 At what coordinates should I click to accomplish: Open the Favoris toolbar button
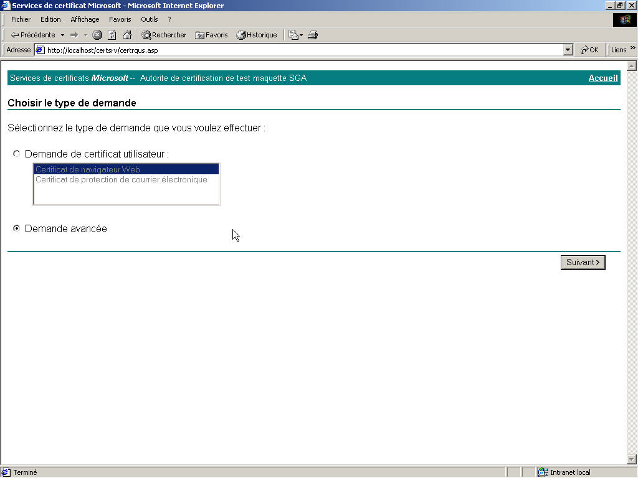[211, 35]
